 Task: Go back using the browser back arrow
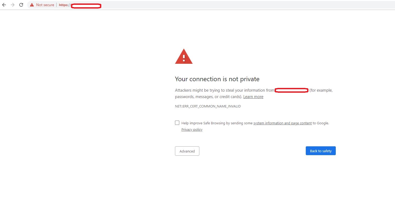pyautogui.click(x=4, y=5)
